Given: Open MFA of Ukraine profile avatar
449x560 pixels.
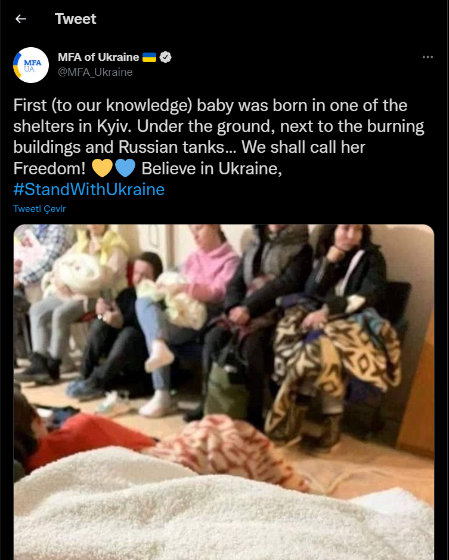Looking at the screenshot, I should 31,65.
